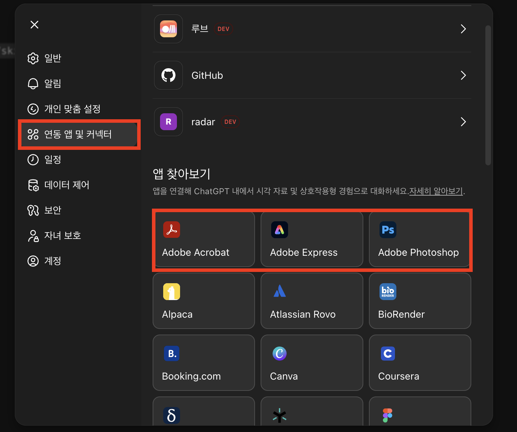
Task: Click the yellow Alpaca icon
Action: (172, 292)
